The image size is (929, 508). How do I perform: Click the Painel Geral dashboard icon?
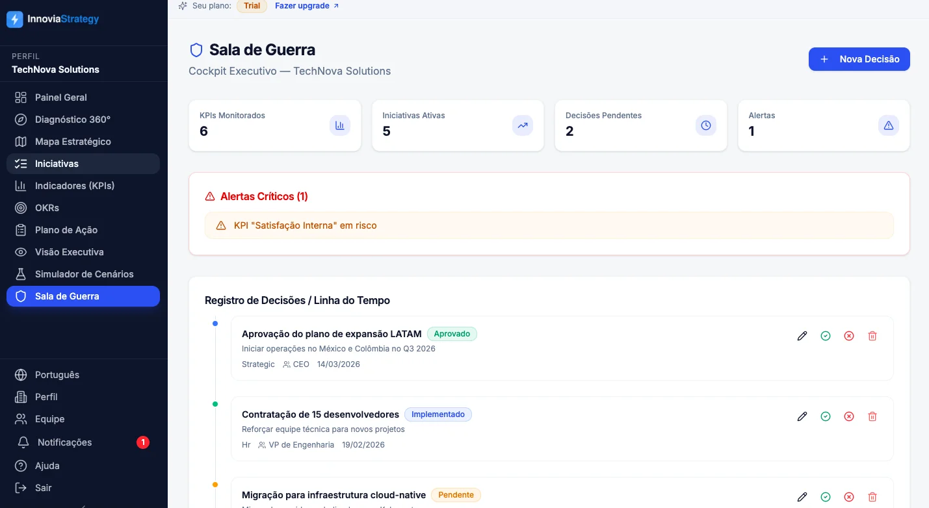21,97
